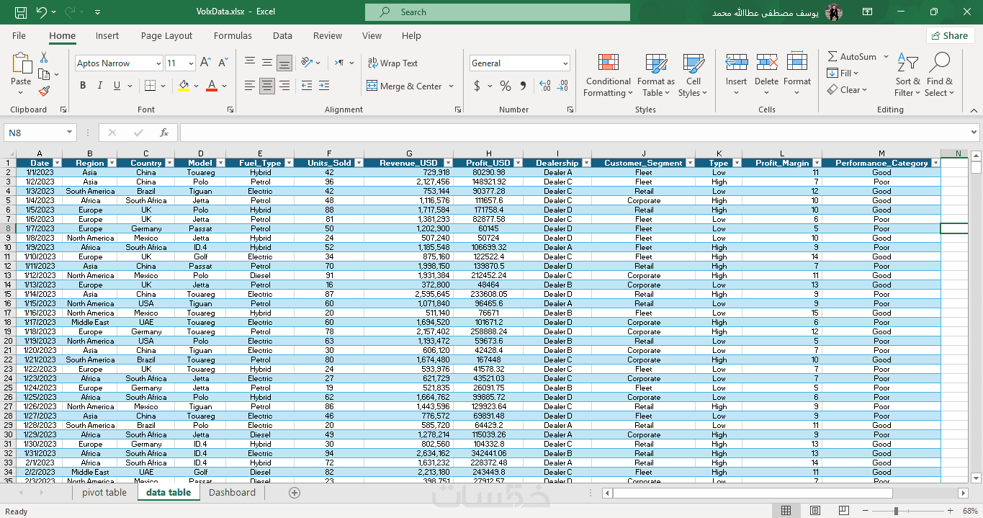The height and width of the screenshot is (518, 983).
Task: Switch to the Formulas ribbon tab
Action: click(233, 36)
